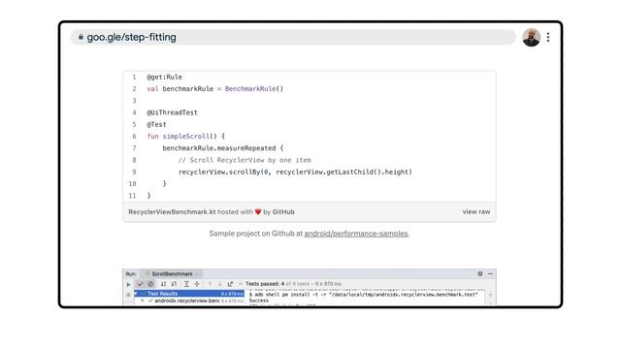Screen dimensions: 621x349
Task: Click the '// Scroll RecyclerView by one item' comment
Action: (x=245, y=160)
